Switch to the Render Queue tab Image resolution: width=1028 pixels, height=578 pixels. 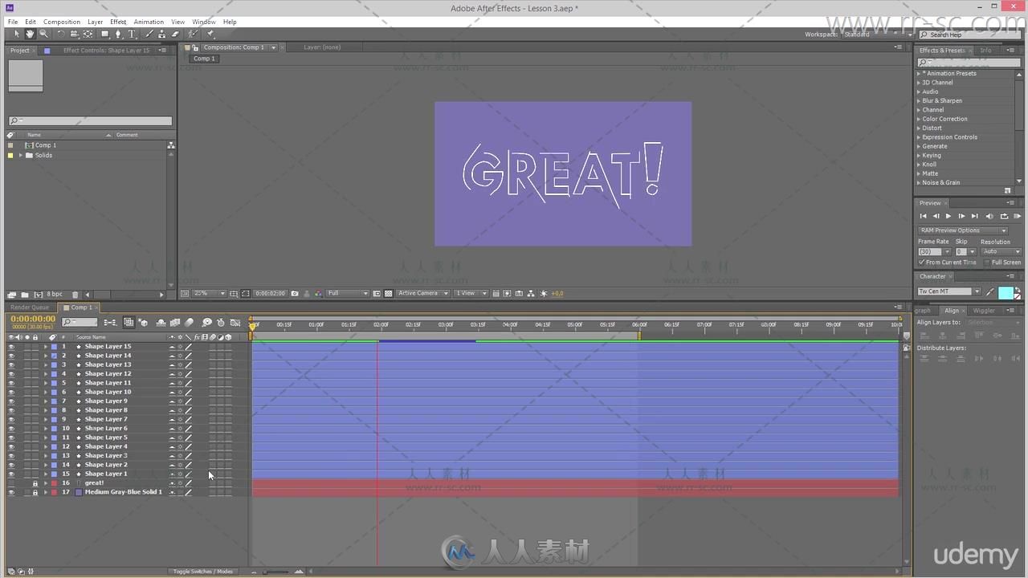tap(30, 307)
